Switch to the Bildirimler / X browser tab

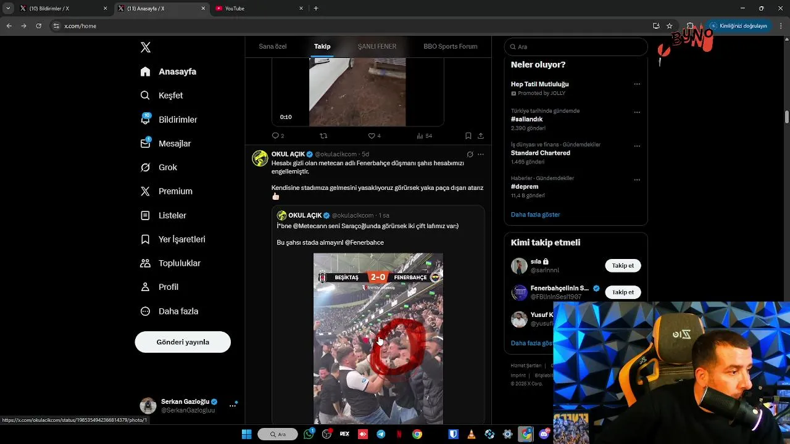(62, 9)
